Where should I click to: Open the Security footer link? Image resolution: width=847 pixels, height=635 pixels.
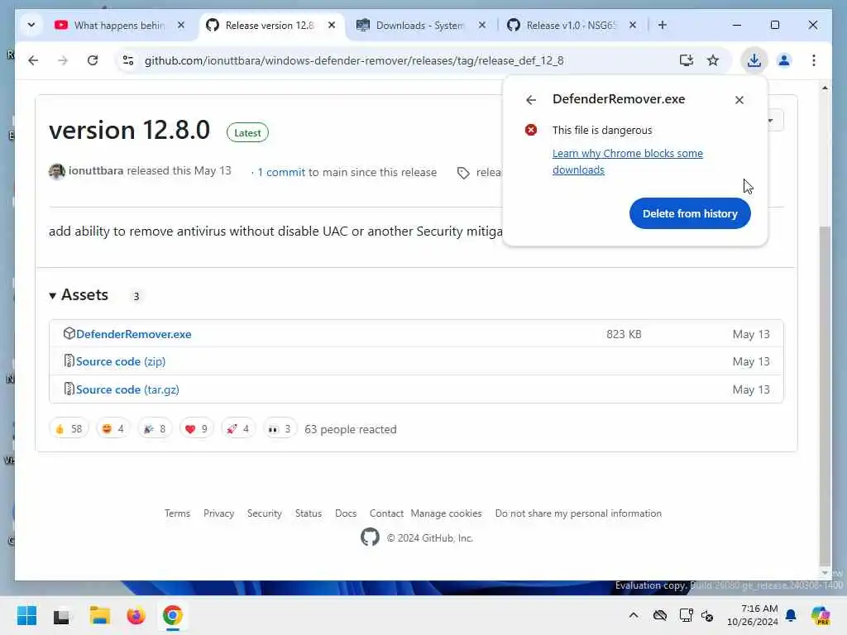click(x=264, y=513)
